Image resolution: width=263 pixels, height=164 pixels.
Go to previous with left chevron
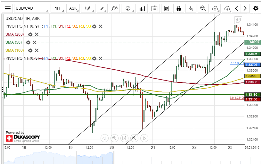pyautogui.click(x=236, y=8)
